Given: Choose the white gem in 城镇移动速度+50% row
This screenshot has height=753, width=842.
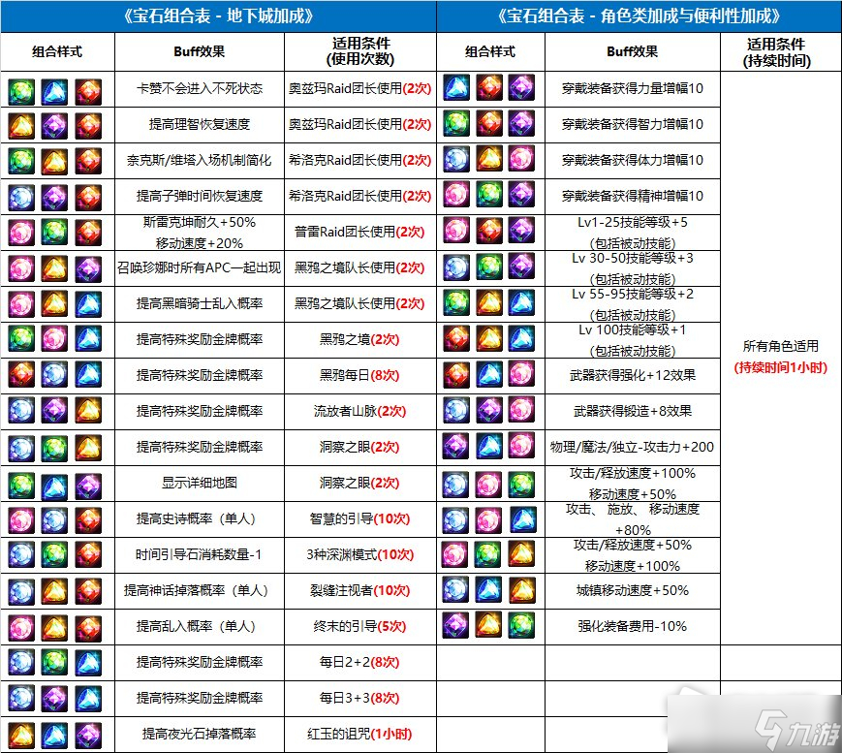Looking at the screenshot, I should click(456, 590).
